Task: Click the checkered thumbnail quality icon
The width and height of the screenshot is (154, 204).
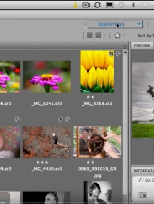Action: click(x=90, y=35)
